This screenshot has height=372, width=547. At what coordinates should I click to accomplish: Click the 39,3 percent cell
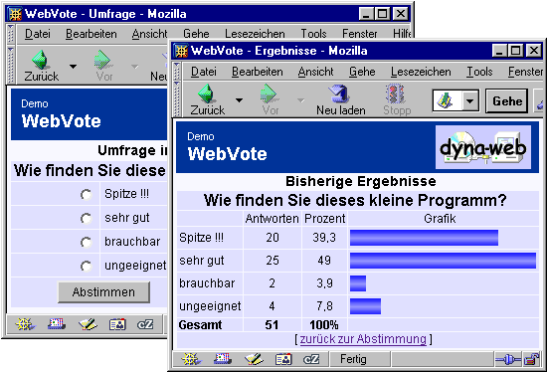click(x=324, y=238)
